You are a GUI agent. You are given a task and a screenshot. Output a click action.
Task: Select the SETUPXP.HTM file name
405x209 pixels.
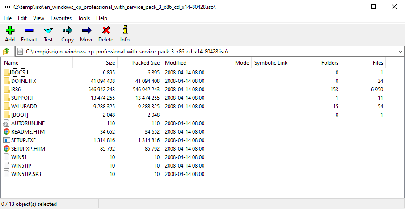point(28,149)
